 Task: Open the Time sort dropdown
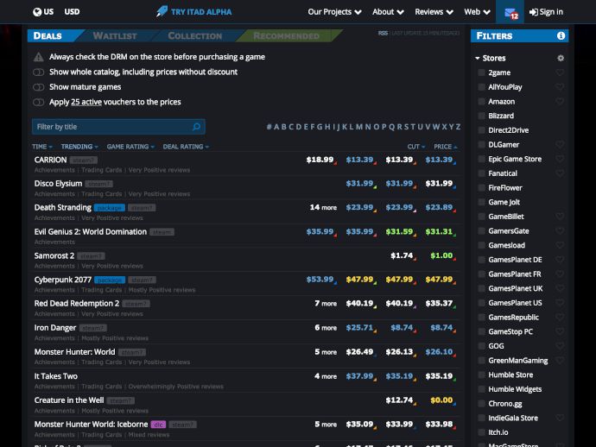pos(41,147)
